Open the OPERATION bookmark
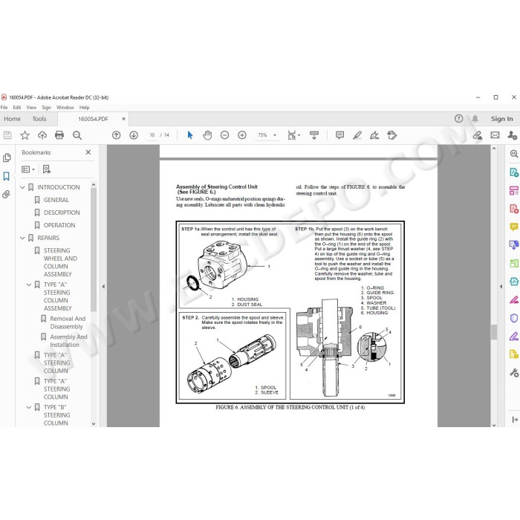 click(x=59, y=225)
